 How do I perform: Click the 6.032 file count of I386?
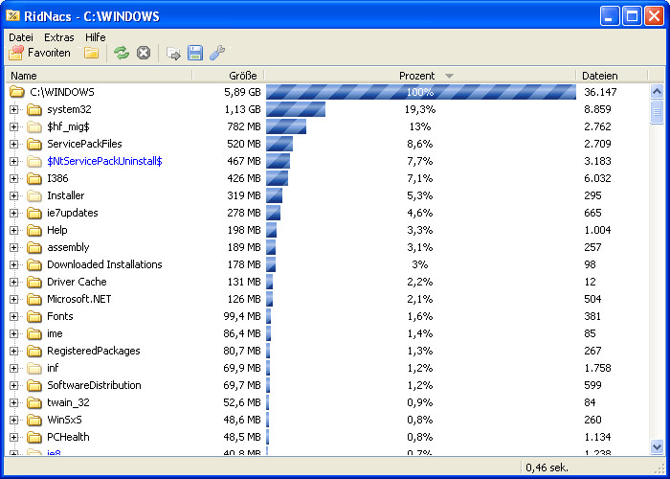point(598,178)
